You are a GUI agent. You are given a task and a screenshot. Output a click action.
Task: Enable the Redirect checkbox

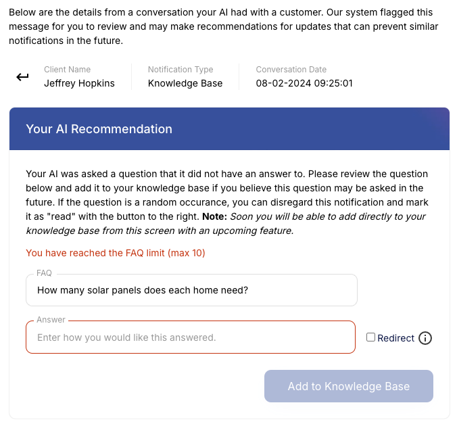tap(370, 337)
